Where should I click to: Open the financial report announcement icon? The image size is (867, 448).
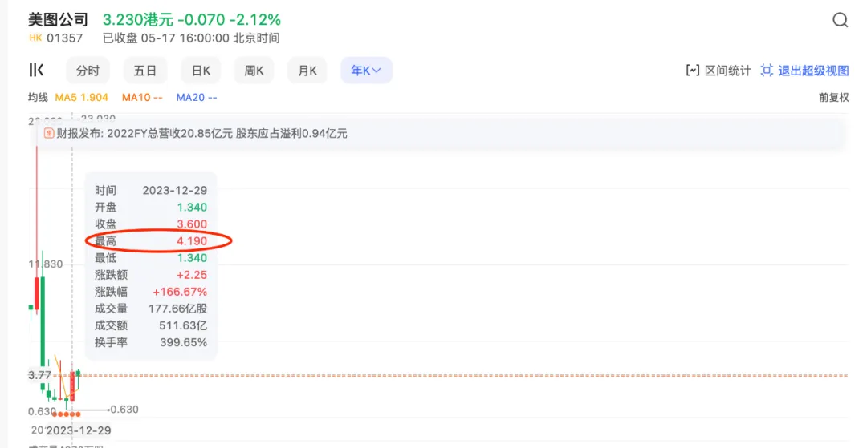49,134
